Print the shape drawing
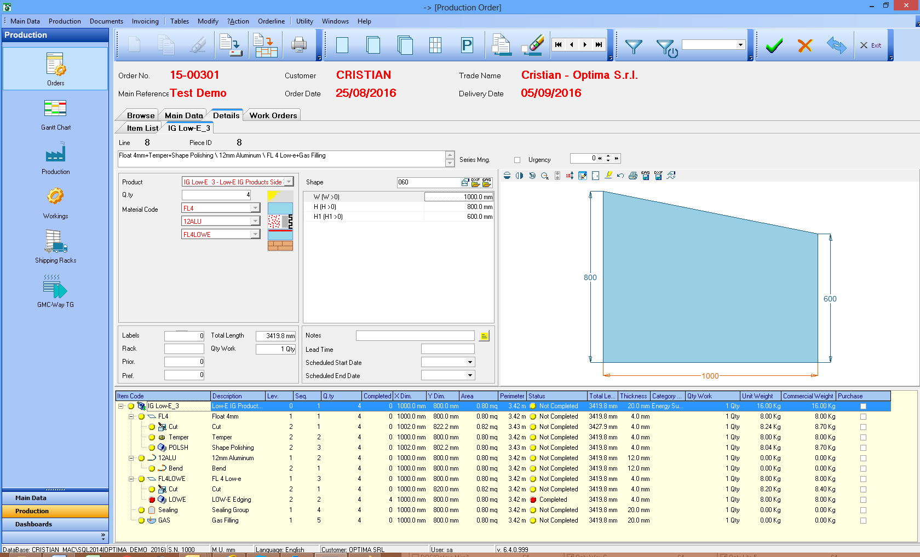Image resolution: width=920 pixels, height=557 pixels. pyautogui.click(x=633, y=176)
